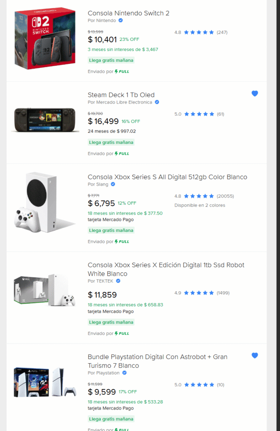
Task: Open Steam Deck 1 Tb Oled listing
Action: (121, 95)
